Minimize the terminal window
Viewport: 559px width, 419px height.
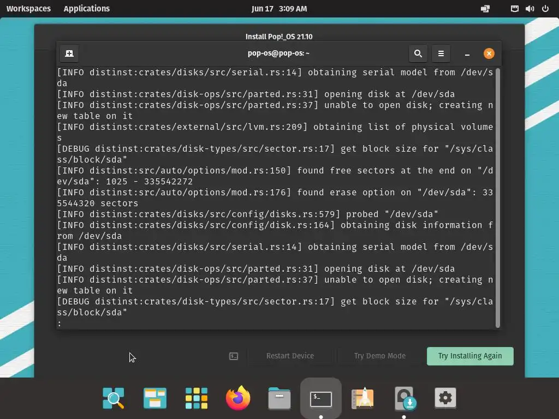(467, 54)
